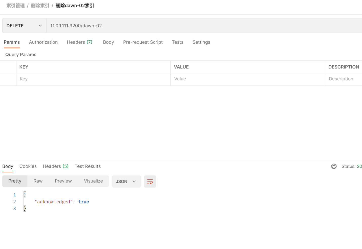Open the Authorization tab
The width and height of the screenshot is (362, 249).
coord(43,42)
